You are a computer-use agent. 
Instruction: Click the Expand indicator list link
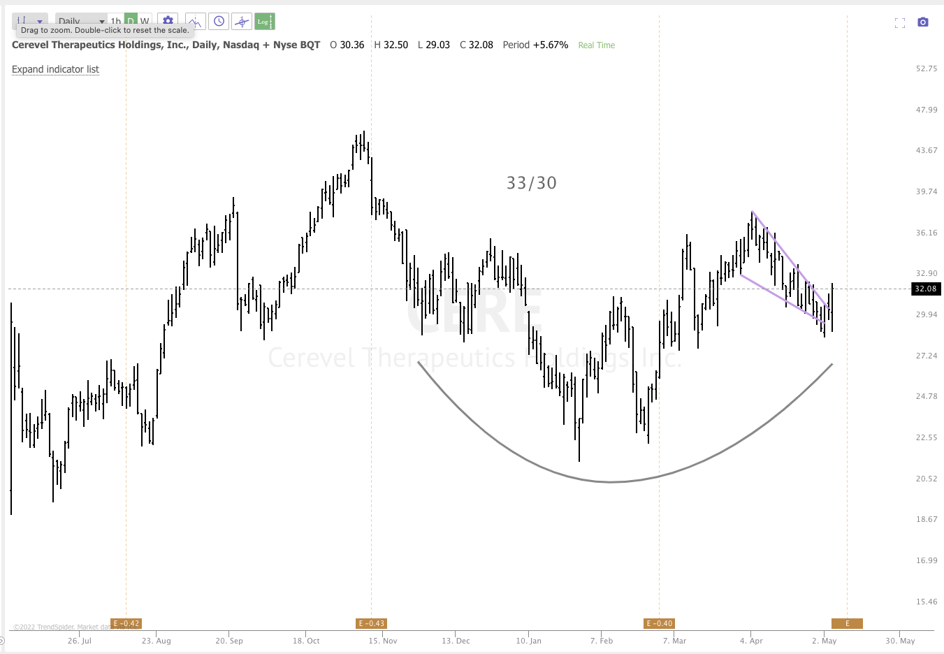(55, 69)
